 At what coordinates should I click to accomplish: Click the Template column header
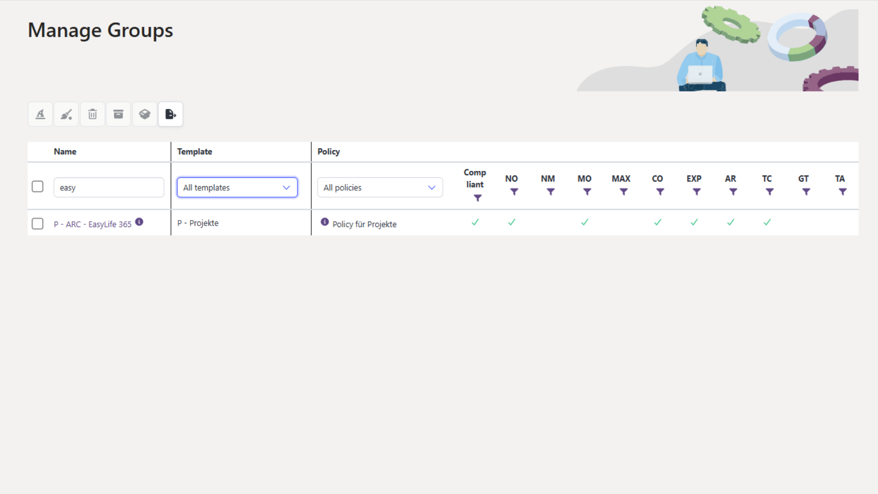coord(195,151)
